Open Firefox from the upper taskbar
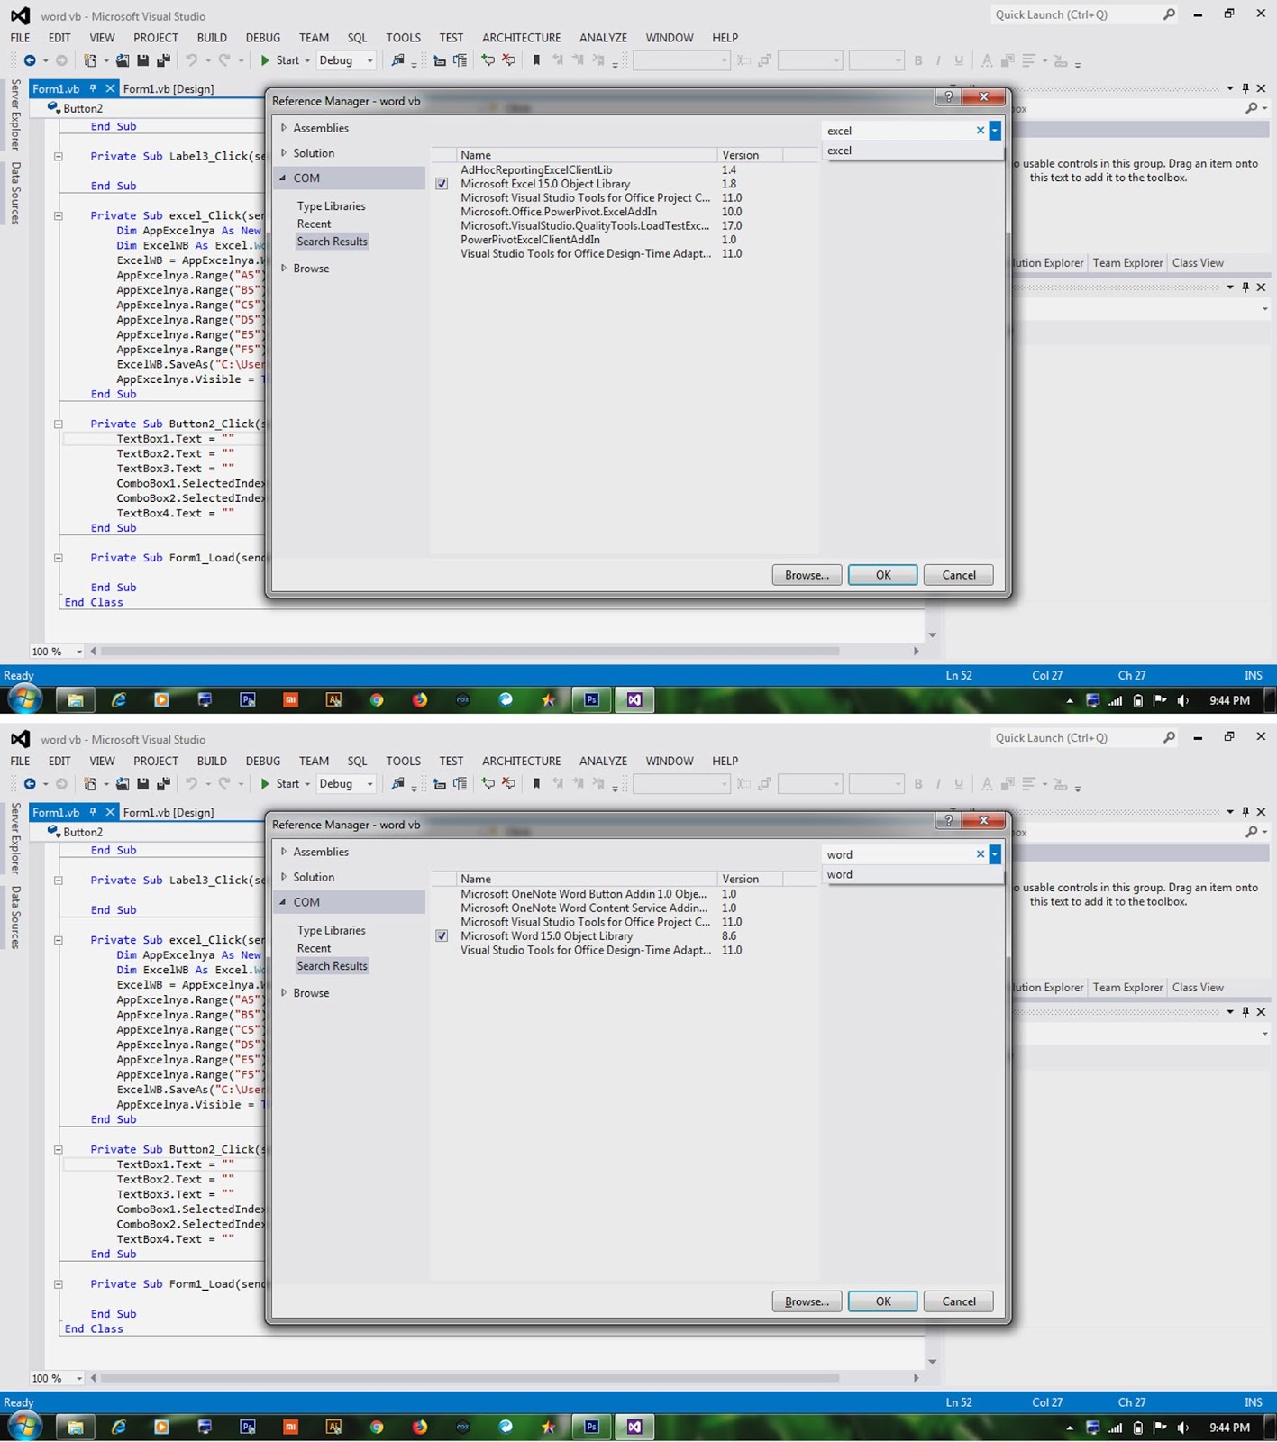Image resolution: width=1277 pixels, height=1442 pixels. [x=420, y=700]
